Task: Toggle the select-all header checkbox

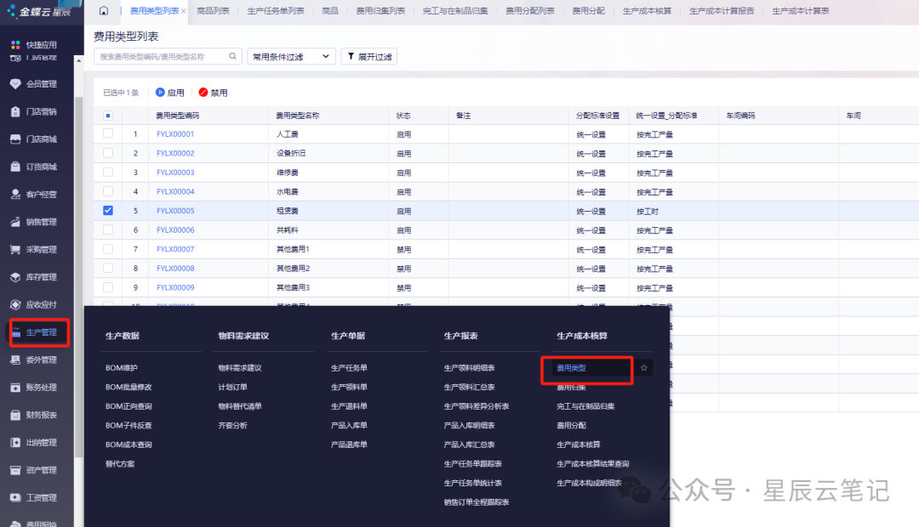Action: (108, 116)
